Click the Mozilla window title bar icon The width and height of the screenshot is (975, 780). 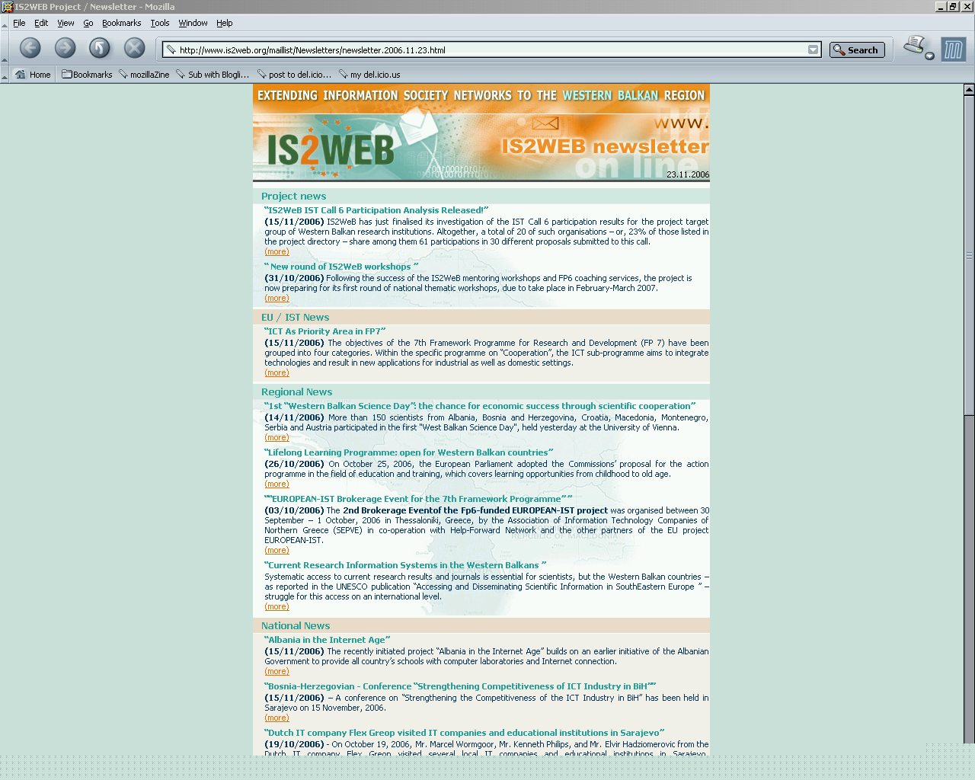click(7, 7)
